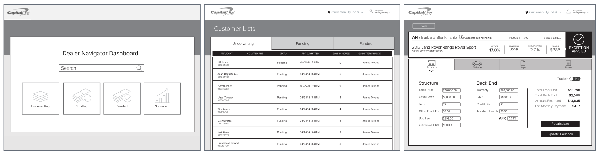This screenshot has height=155, width=600.
Task: Click the Cash Down input field
Action: pos(451,97)
